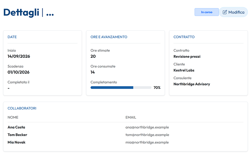Click the Completamento label
Viewport: 251px width, 156px height.
point(104,82)
